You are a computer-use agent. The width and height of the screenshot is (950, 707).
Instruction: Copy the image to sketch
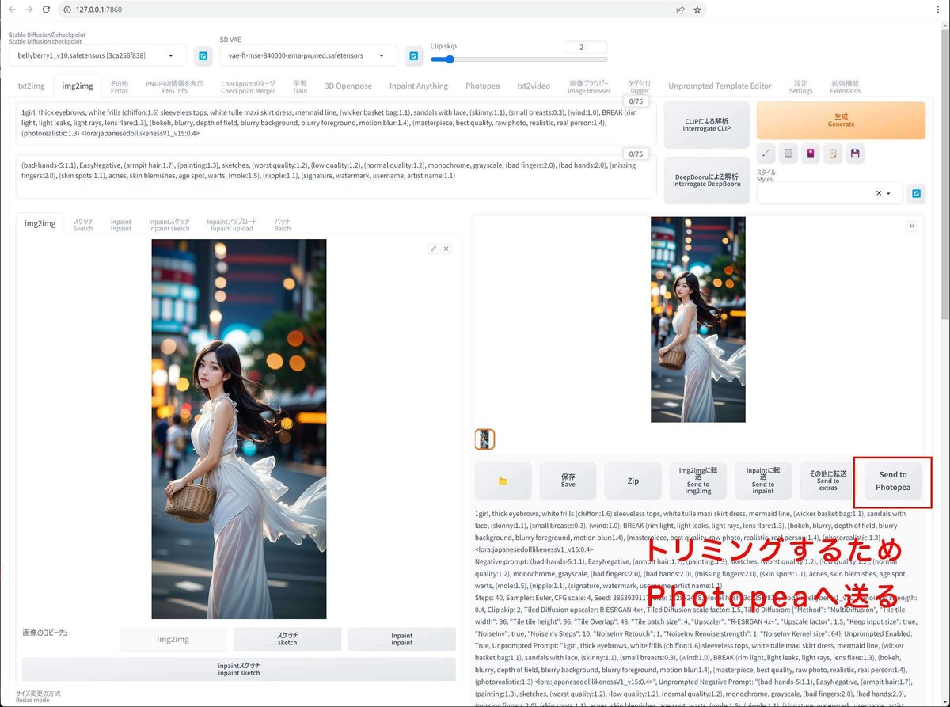tap(287, 639)
